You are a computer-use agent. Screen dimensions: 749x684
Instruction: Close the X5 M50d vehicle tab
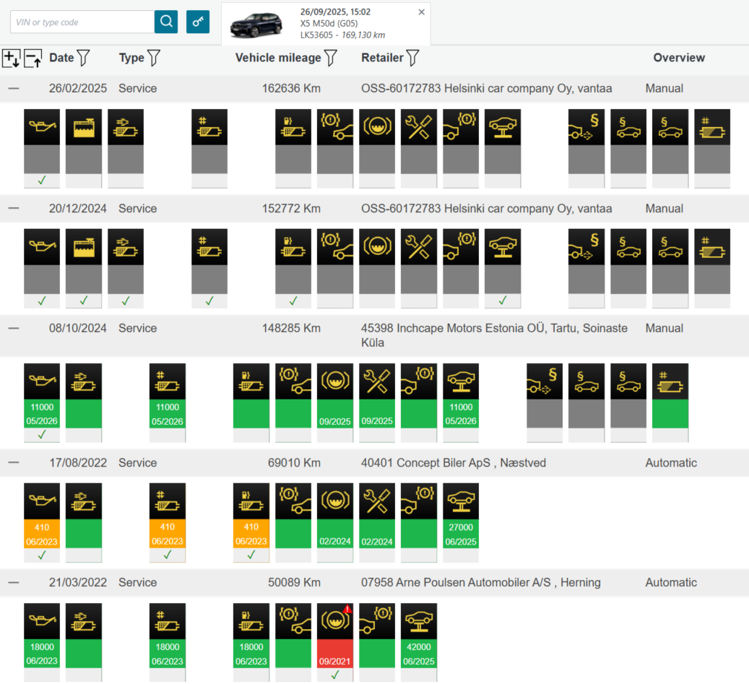422,12
